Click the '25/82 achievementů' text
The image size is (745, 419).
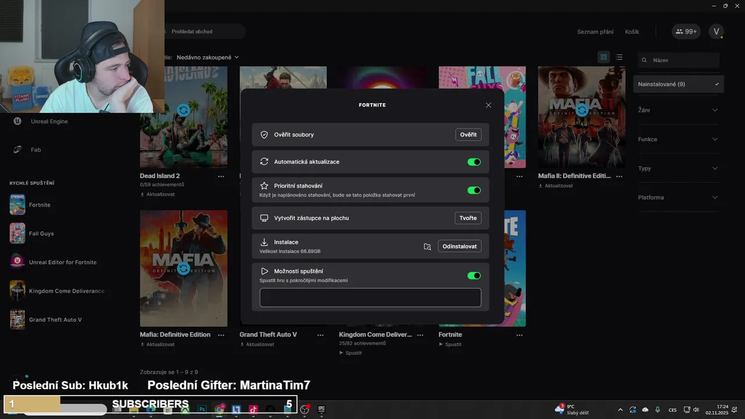(x=363, y=343)
